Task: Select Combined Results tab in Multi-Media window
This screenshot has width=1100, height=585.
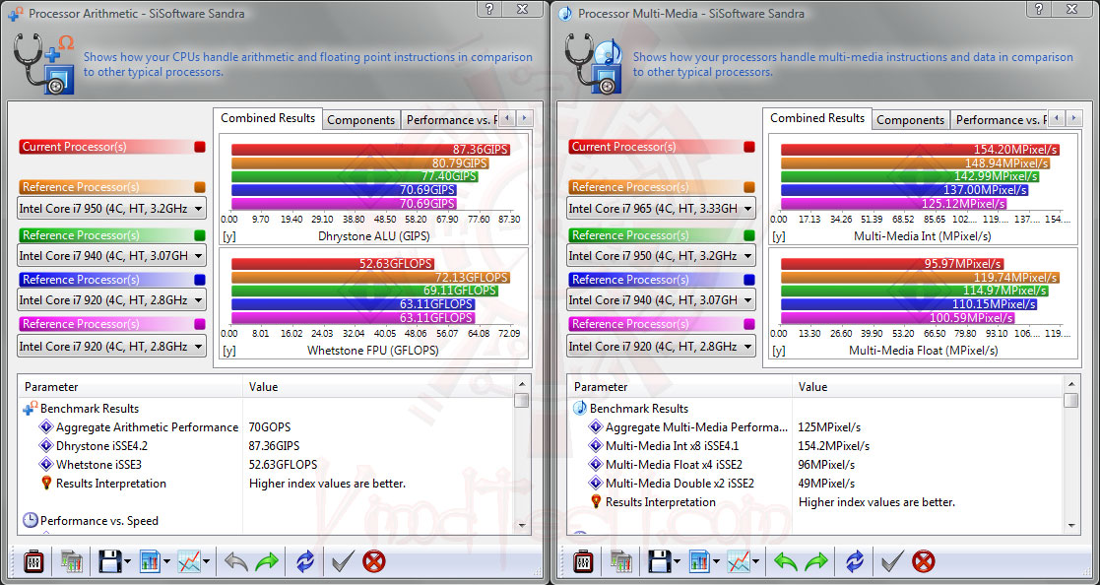Action: click(x=817, y=118)
